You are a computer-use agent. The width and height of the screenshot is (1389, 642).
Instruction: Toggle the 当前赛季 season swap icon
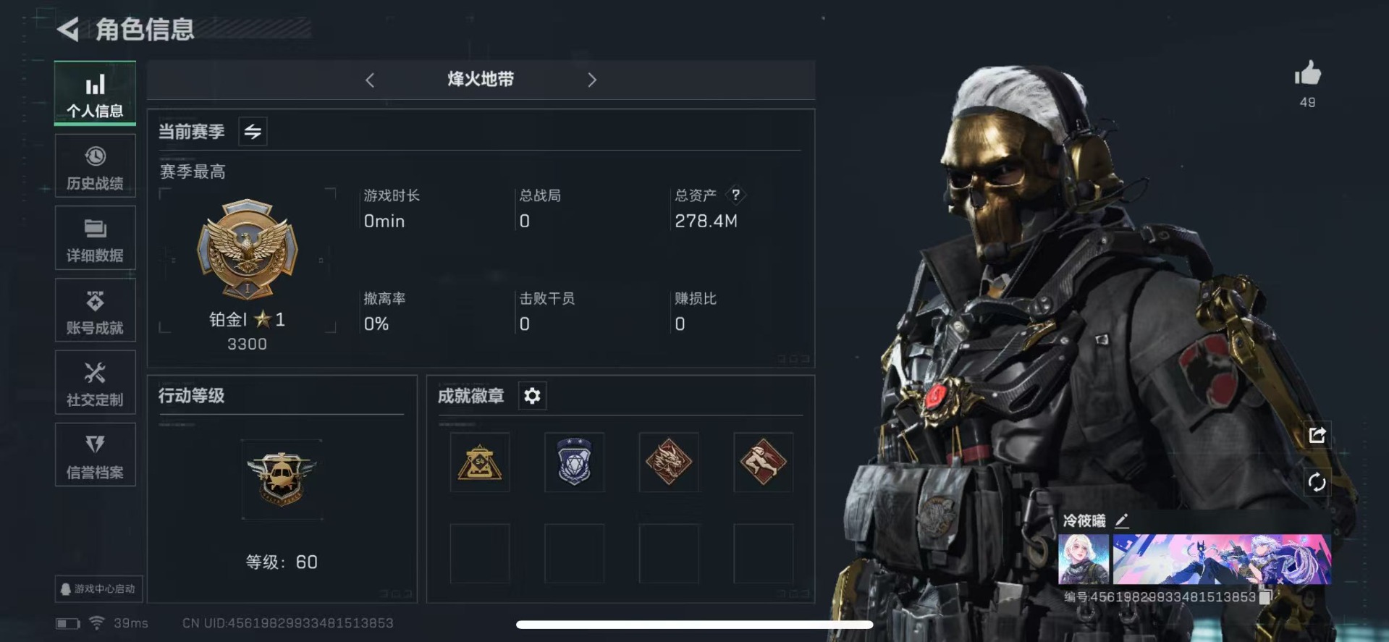click(x=253, y=132)
